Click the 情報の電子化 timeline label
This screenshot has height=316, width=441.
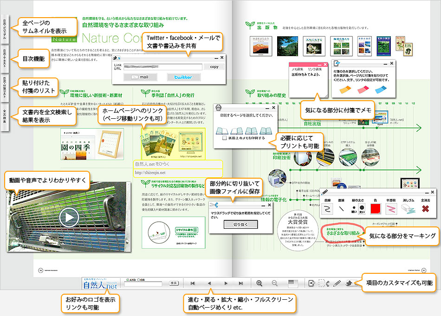274,200
